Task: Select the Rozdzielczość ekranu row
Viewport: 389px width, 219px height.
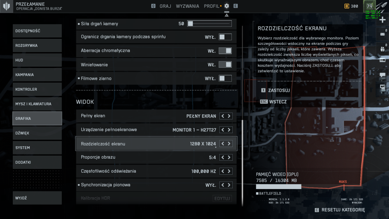Action: point(156,144)
